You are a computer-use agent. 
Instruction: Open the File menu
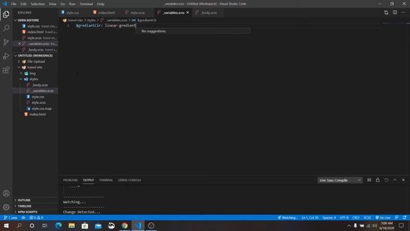13,4
